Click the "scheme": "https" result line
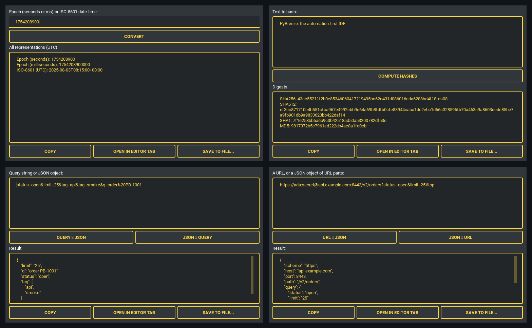 301,266
